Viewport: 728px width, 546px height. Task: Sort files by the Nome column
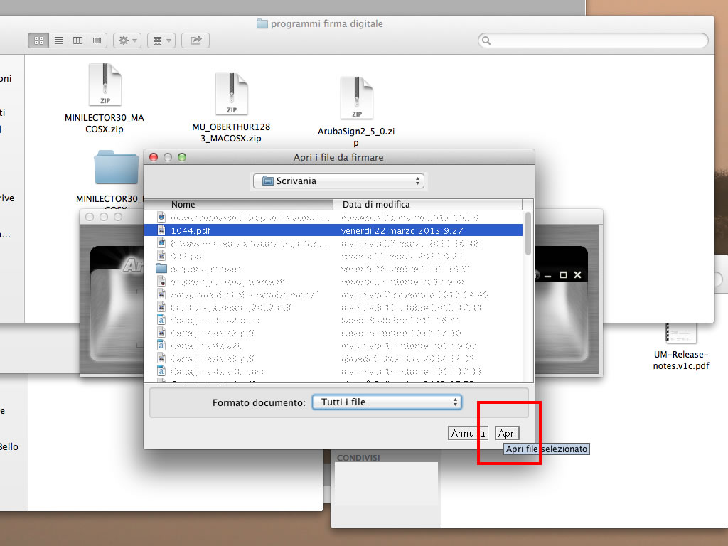coord(242,205)
